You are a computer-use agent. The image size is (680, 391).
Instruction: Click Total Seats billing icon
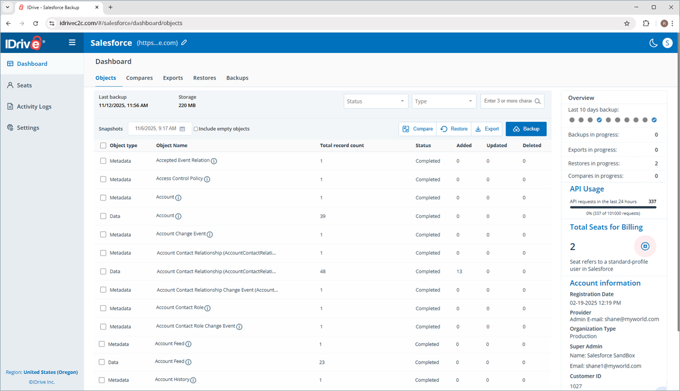[645, 246]
